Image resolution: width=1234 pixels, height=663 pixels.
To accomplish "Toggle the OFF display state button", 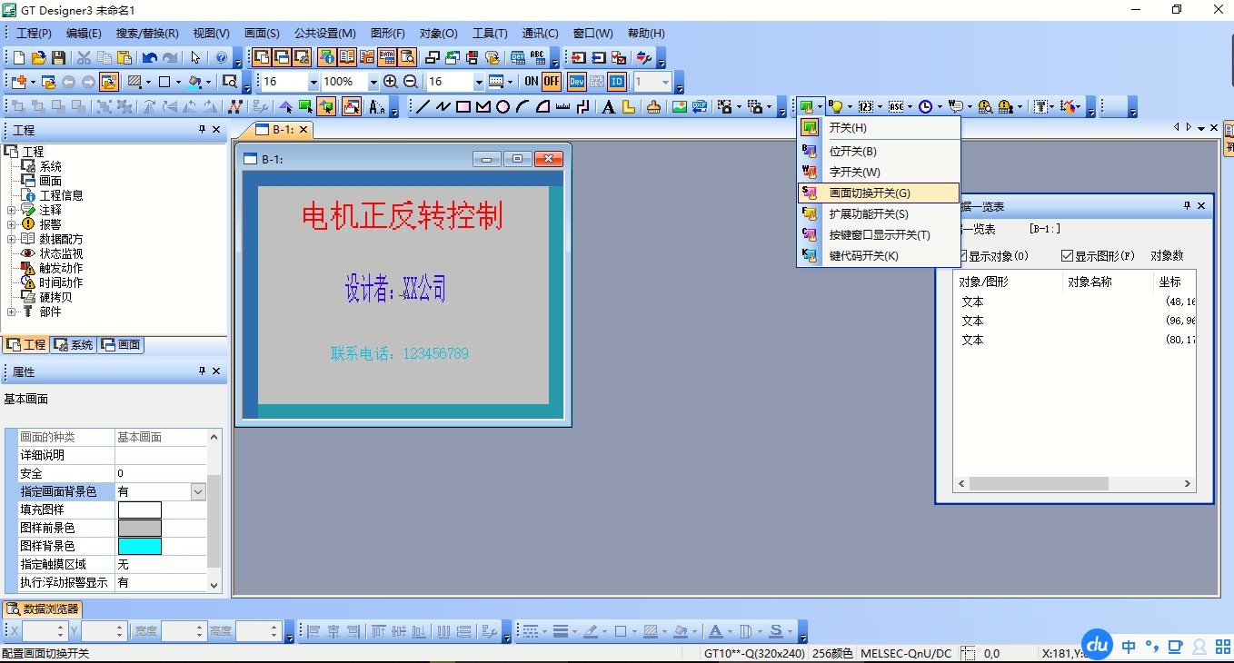I will coord(552,81).
